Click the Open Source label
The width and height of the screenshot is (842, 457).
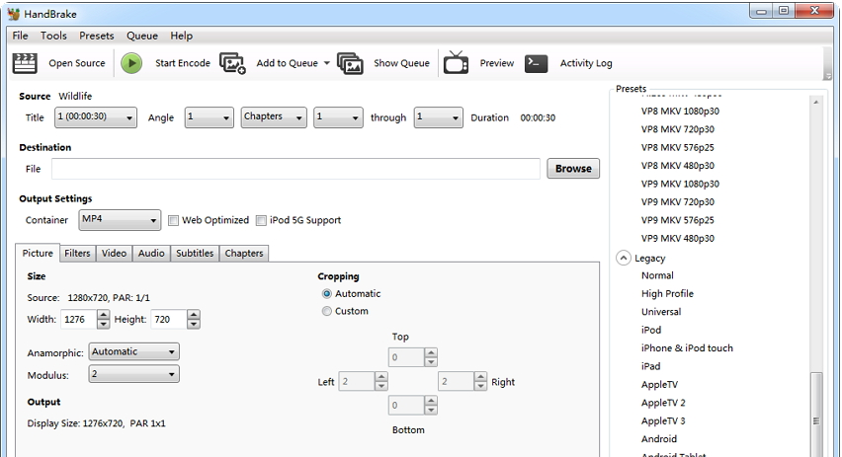(x=77, y=63)
